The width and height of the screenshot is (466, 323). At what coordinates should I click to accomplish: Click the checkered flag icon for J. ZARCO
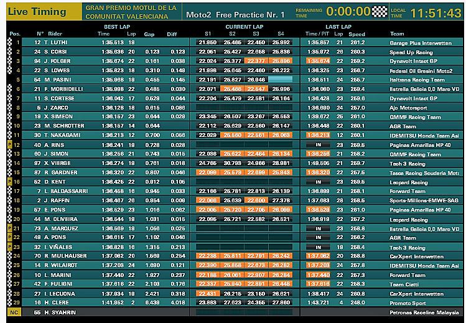point(9,107)
